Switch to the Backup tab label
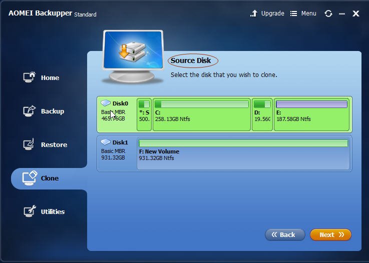369x263 pixels. tap(53, 111)
